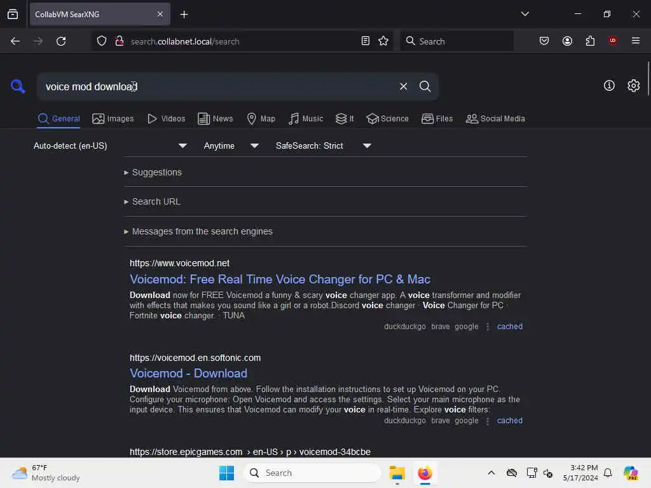Open the Anytime time range dropdown

(x=231, y=146)
